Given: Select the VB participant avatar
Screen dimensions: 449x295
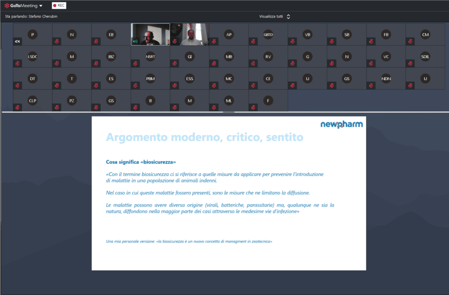Looking at the screenshot, I should [x=307, y=35].
